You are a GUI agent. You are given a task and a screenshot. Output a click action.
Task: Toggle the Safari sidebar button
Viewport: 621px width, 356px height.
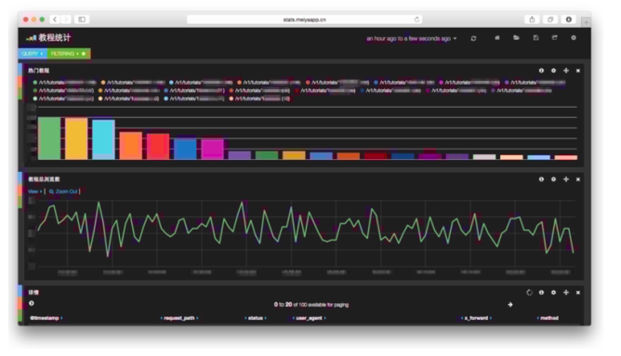click(82, 20)
